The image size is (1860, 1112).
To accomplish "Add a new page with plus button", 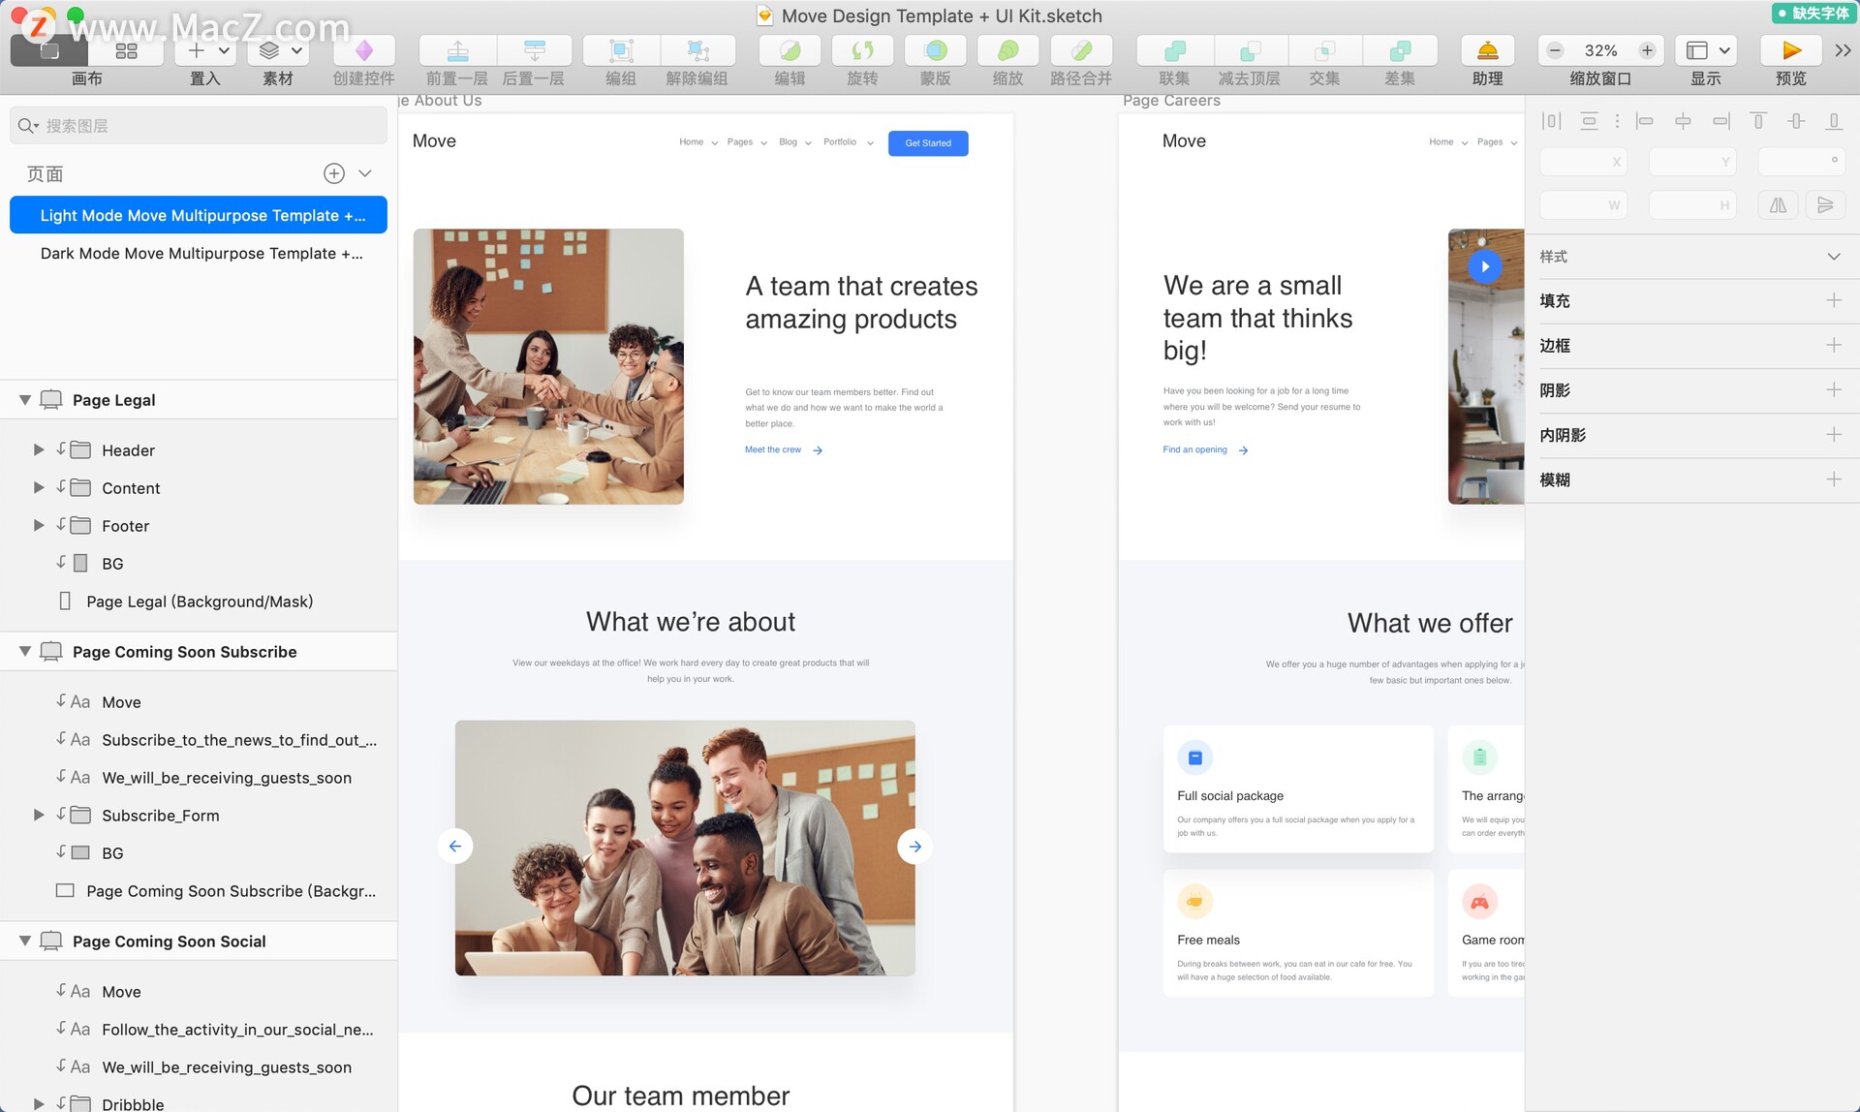I will click(x=333, y=173).
